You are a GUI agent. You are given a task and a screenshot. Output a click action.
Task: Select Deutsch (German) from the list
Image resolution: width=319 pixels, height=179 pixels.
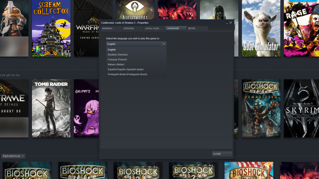tap(118, 55)
